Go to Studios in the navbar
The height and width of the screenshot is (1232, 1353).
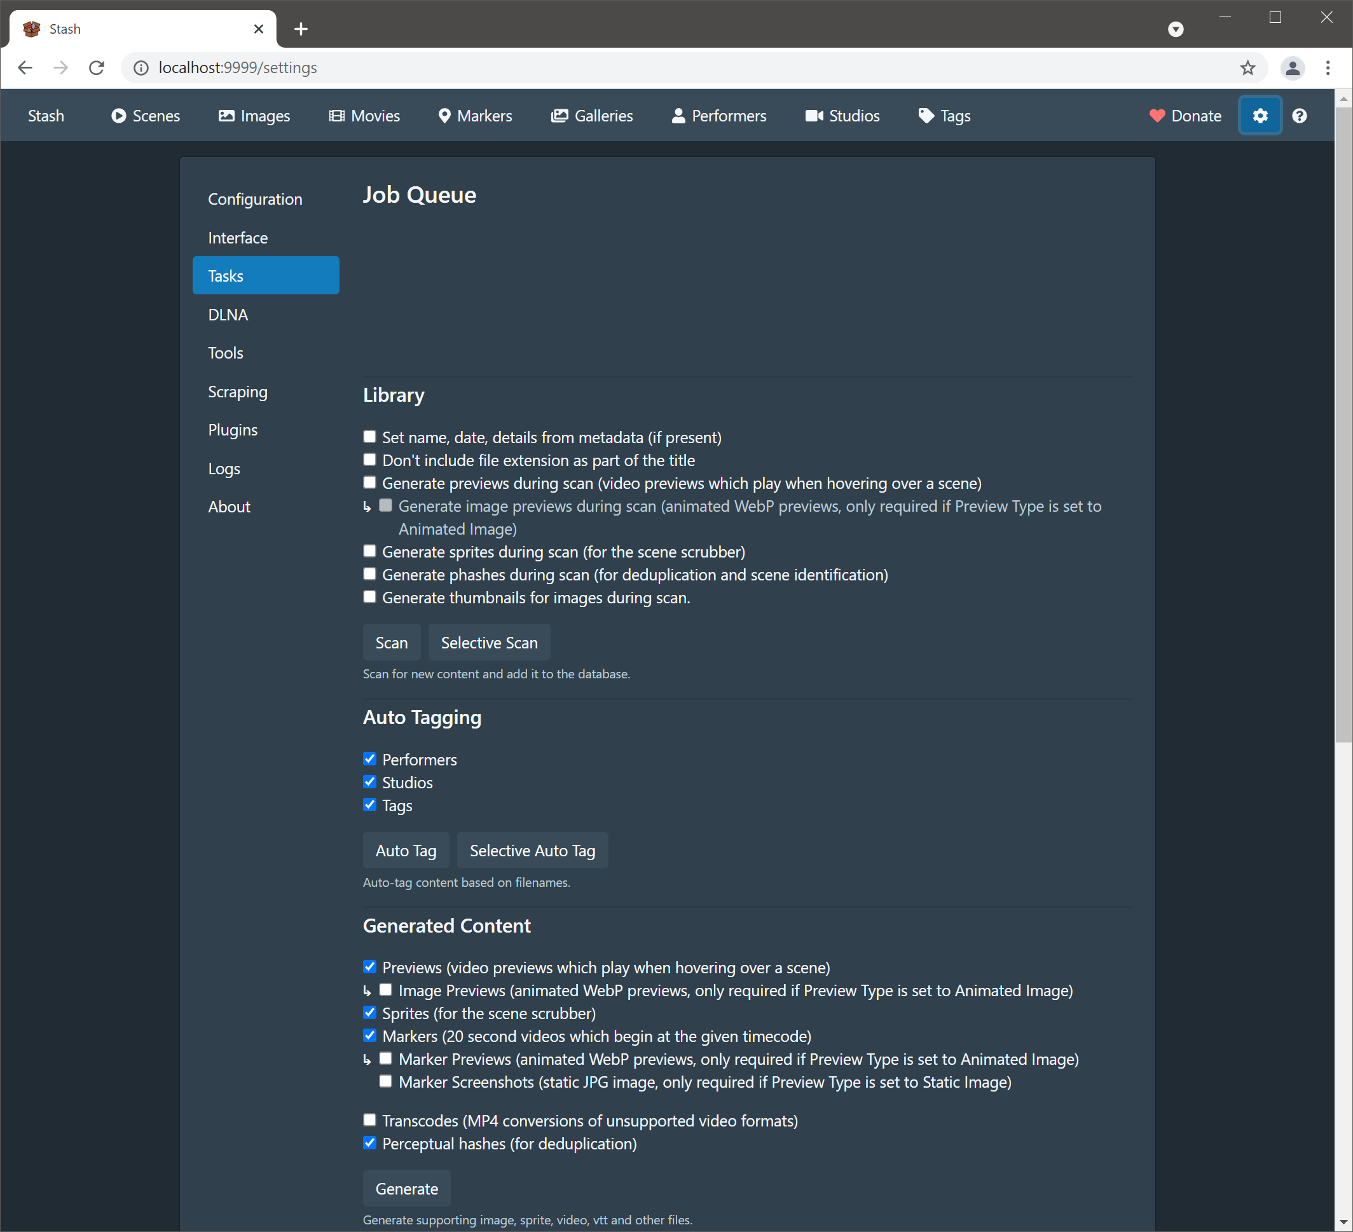(842, 116)
